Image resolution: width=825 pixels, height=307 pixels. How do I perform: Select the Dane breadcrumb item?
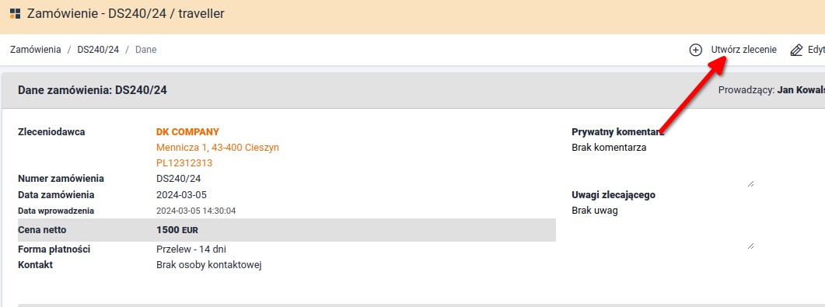pyautogui.click(x=146, y=50)
